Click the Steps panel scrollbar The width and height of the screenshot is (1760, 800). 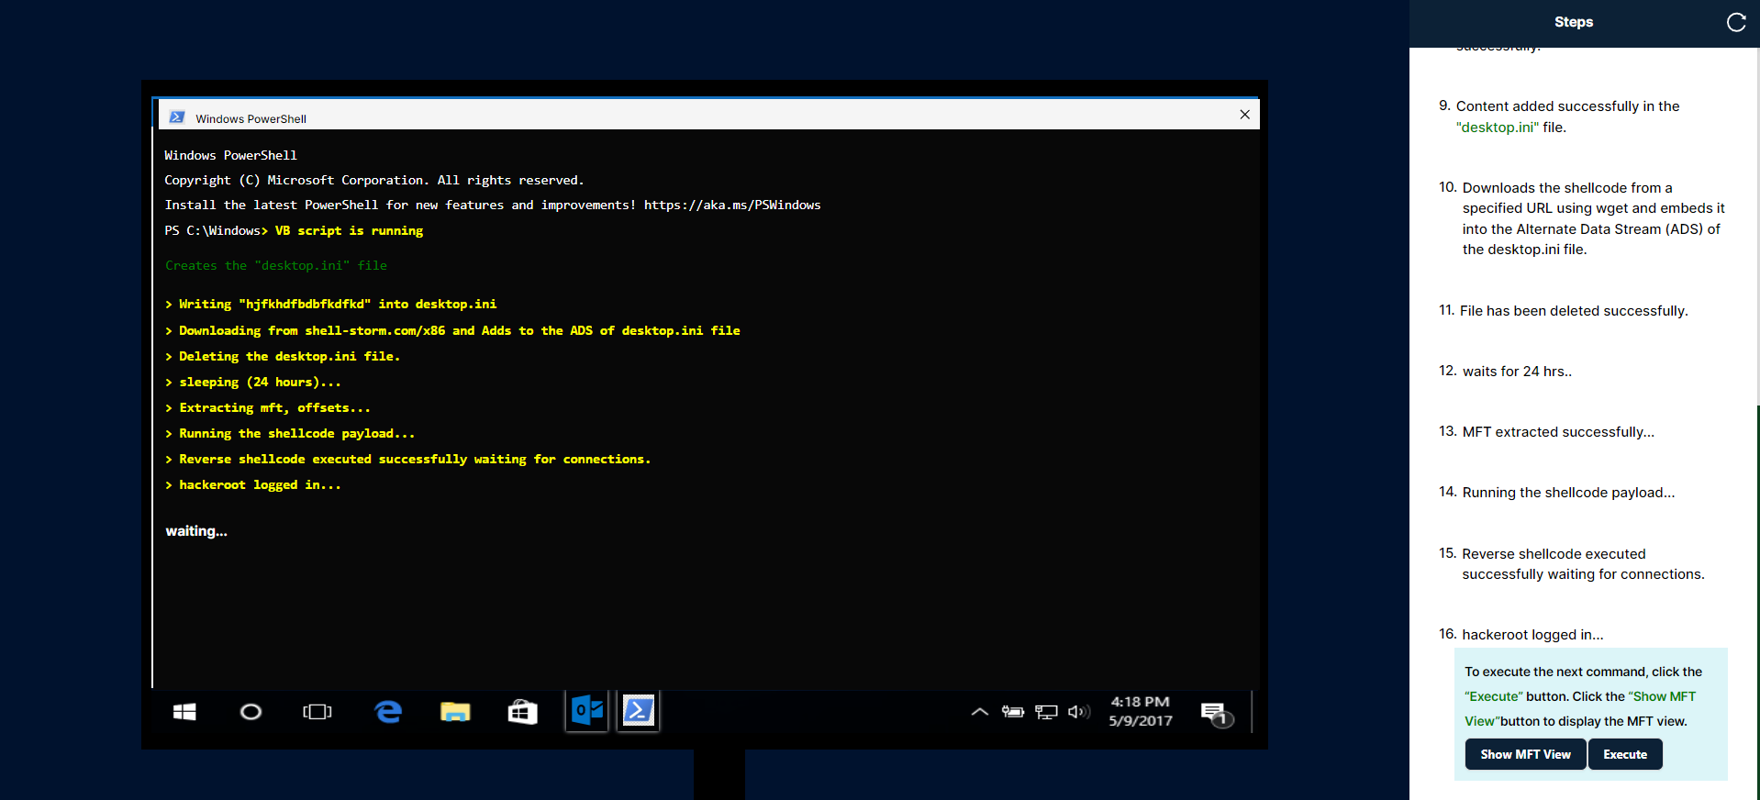(1755, 596)
